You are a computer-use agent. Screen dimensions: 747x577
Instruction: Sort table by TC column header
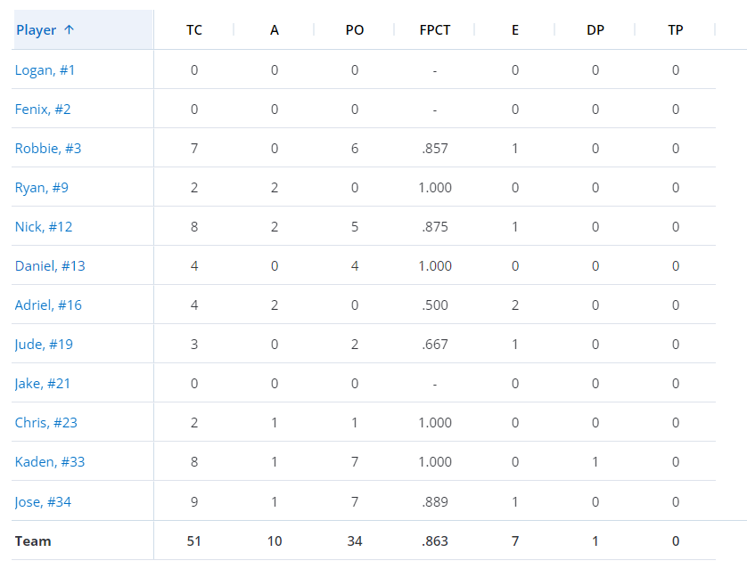click(194, 30)
